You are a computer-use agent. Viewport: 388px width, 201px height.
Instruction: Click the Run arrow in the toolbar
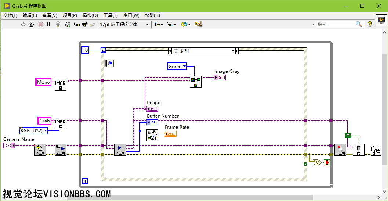[23, 24]
